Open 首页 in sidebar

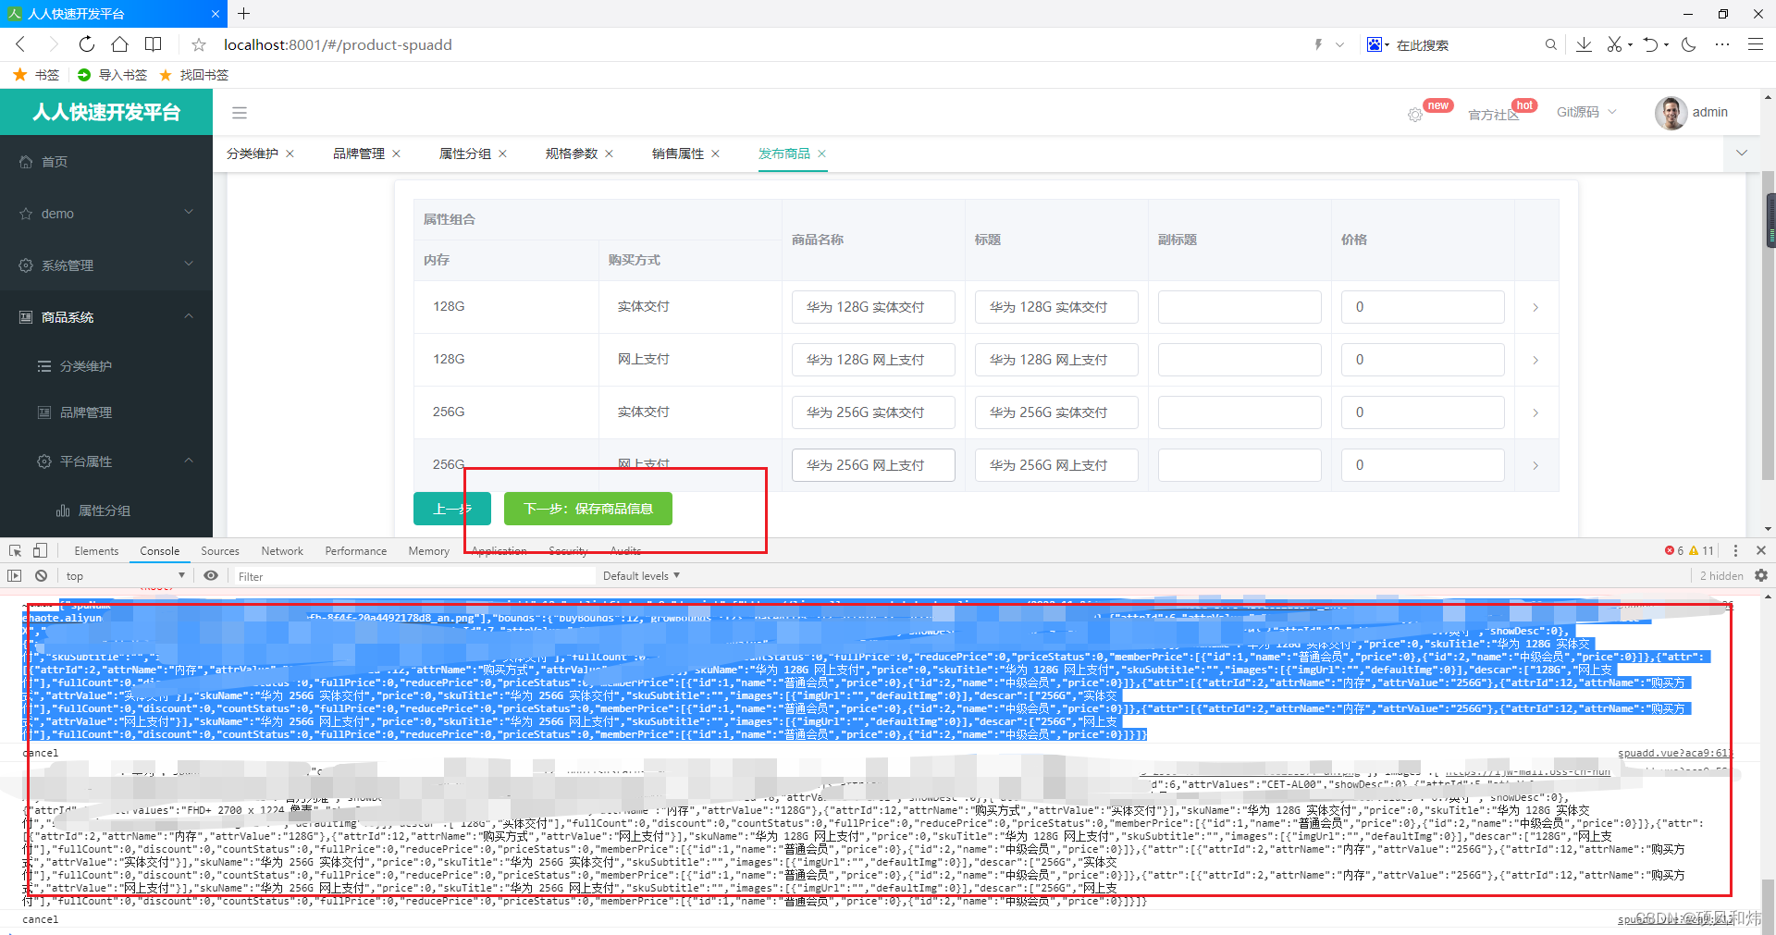(106, 162)
